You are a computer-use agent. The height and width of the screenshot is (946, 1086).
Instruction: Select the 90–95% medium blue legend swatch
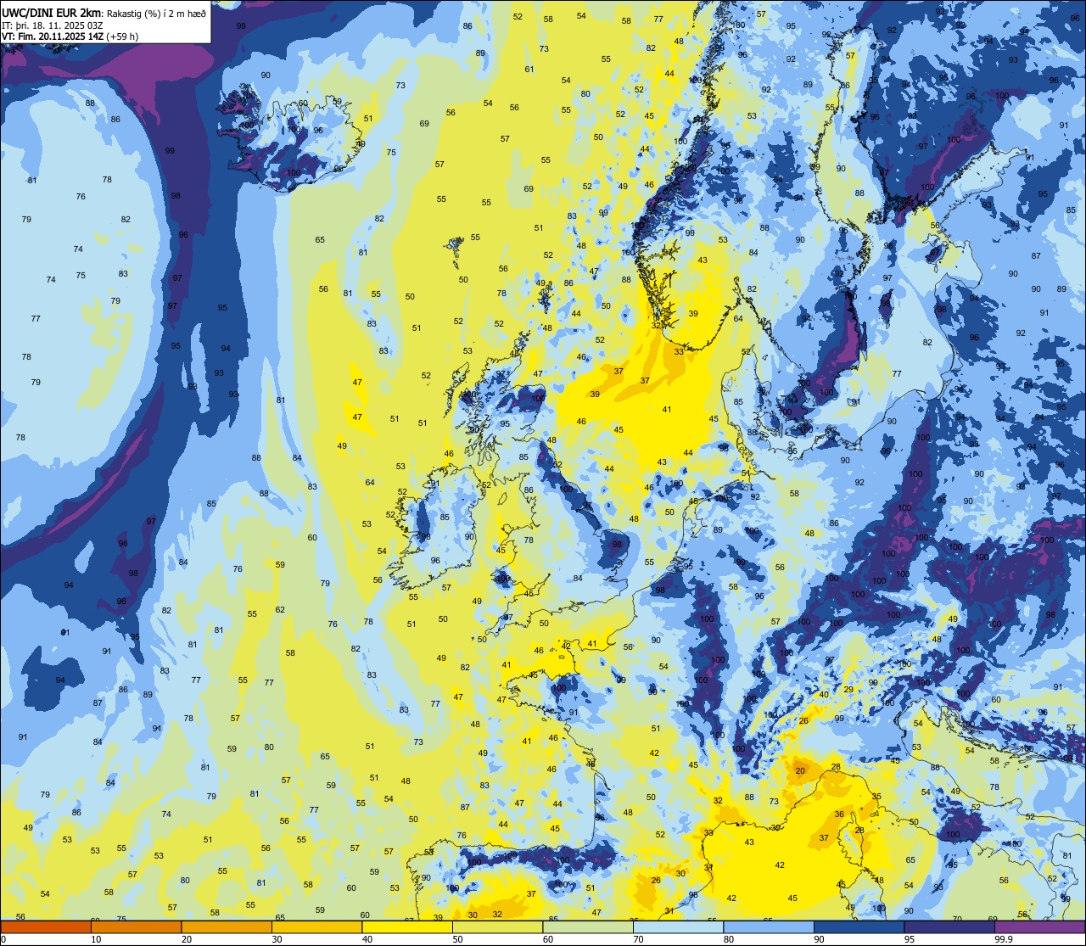coord(859,926)
